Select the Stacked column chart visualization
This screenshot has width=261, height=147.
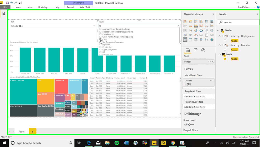(x=190, y=21)
